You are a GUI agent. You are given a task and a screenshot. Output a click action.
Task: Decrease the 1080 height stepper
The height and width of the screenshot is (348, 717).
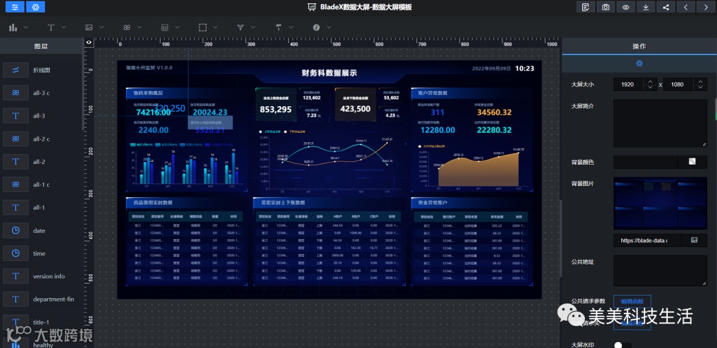click(x=700, y=88)
